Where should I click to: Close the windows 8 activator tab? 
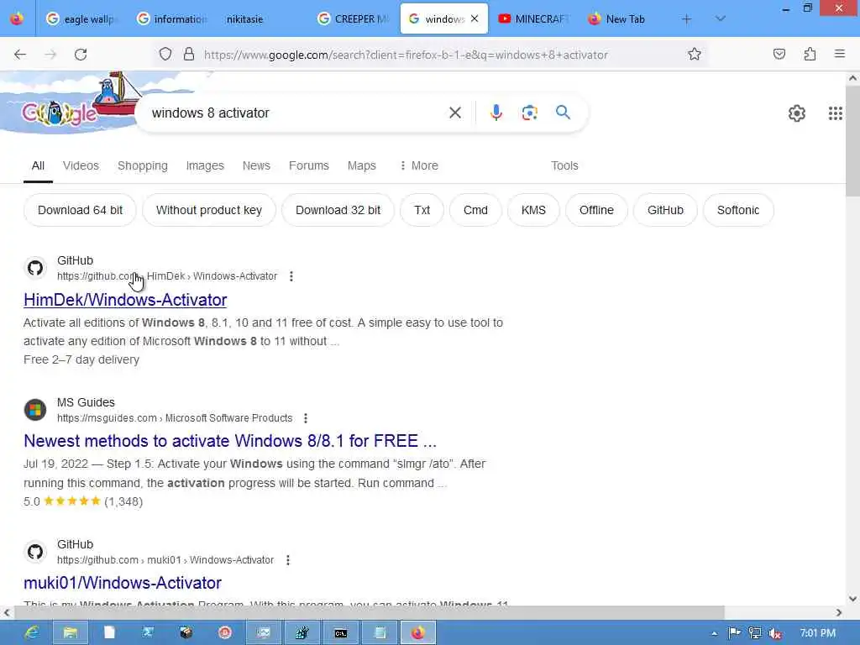475,18
